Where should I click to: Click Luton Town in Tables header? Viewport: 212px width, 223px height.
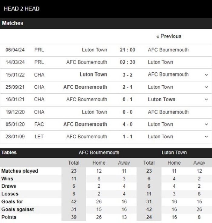coord(174,152)
